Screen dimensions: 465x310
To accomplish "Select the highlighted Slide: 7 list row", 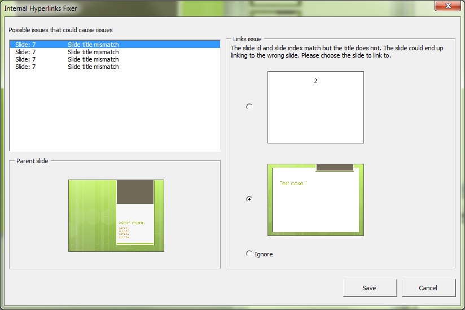I will pos(115,45).
